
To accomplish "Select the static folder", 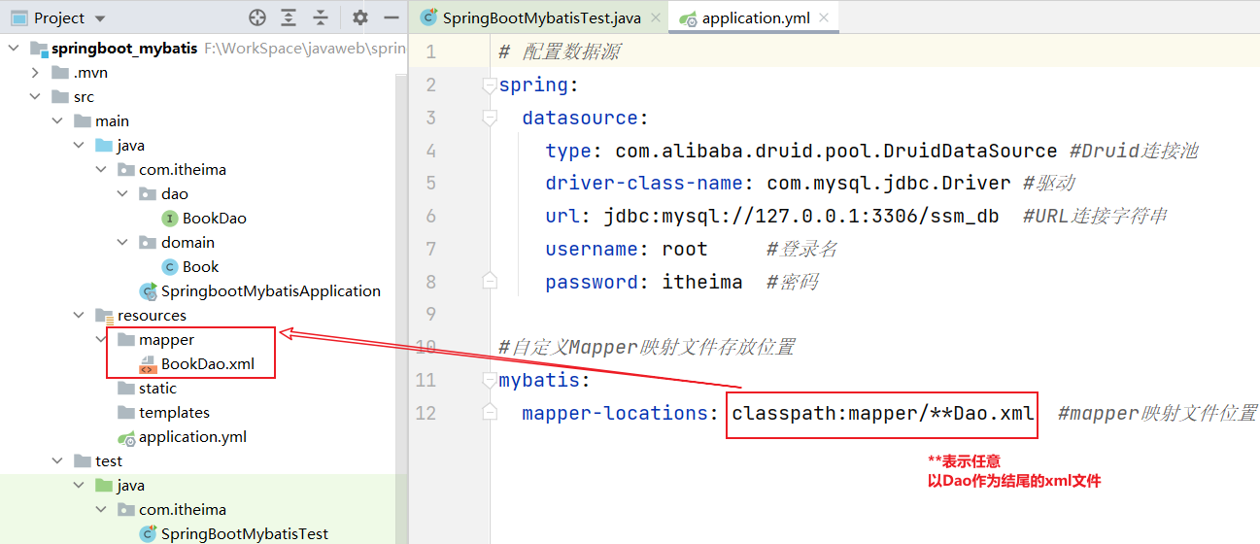I will click(157, 388).
